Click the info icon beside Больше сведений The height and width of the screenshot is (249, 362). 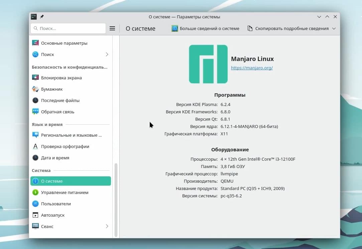[175, 29]
